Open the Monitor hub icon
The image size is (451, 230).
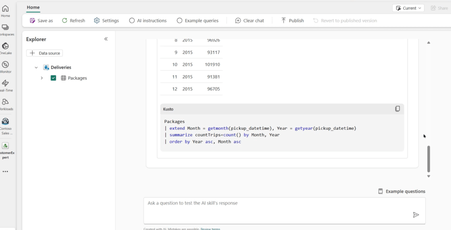[x=6, y=67]
